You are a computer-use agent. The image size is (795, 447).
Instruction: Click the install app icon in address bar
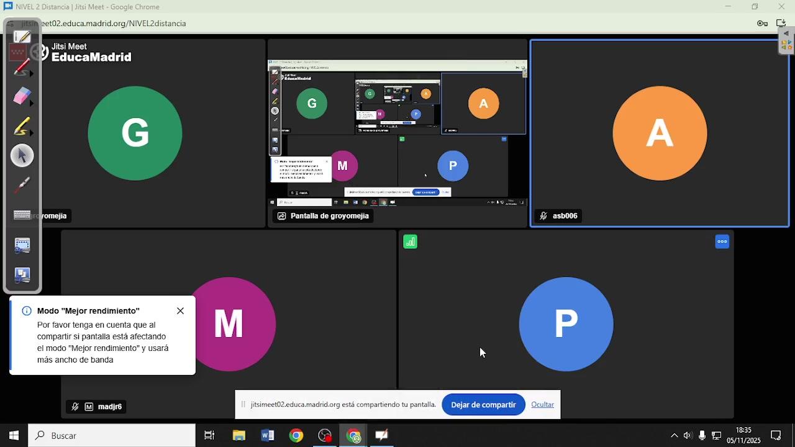tap(781, 24)
